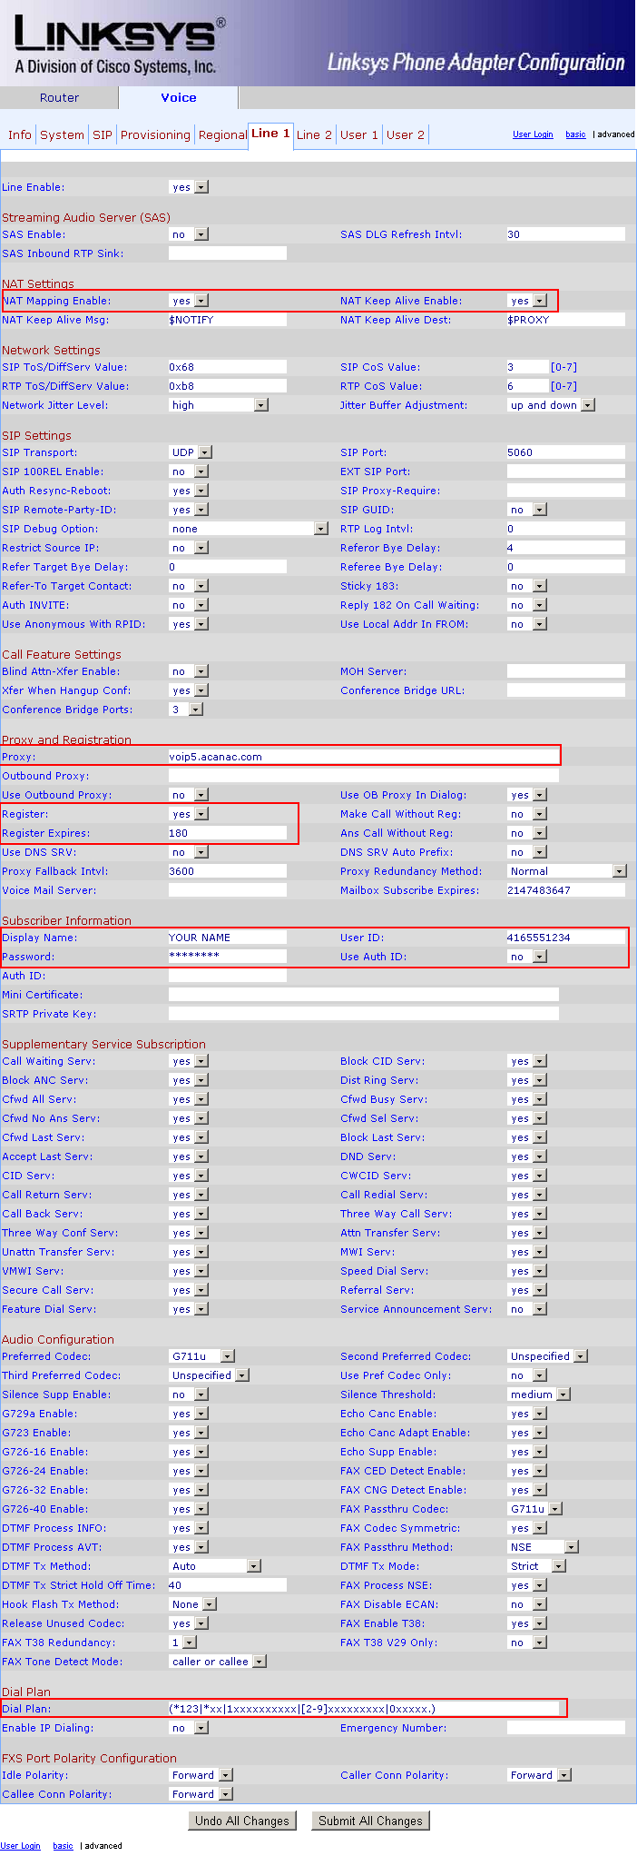Switch to the System tab

[x=63, y=134]
